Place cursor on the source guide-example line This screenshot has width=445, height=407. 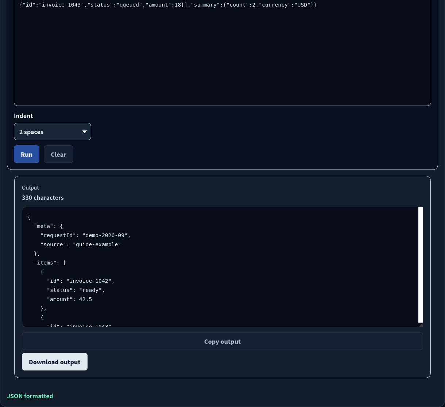[81, 244]
